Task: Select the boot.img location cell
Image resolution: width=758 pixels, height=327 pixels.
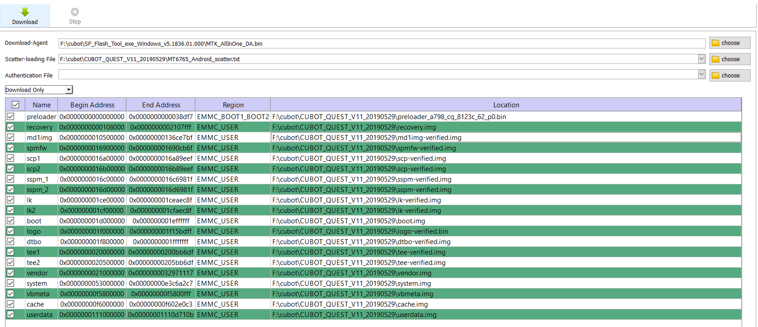Action: pos(506,221)
